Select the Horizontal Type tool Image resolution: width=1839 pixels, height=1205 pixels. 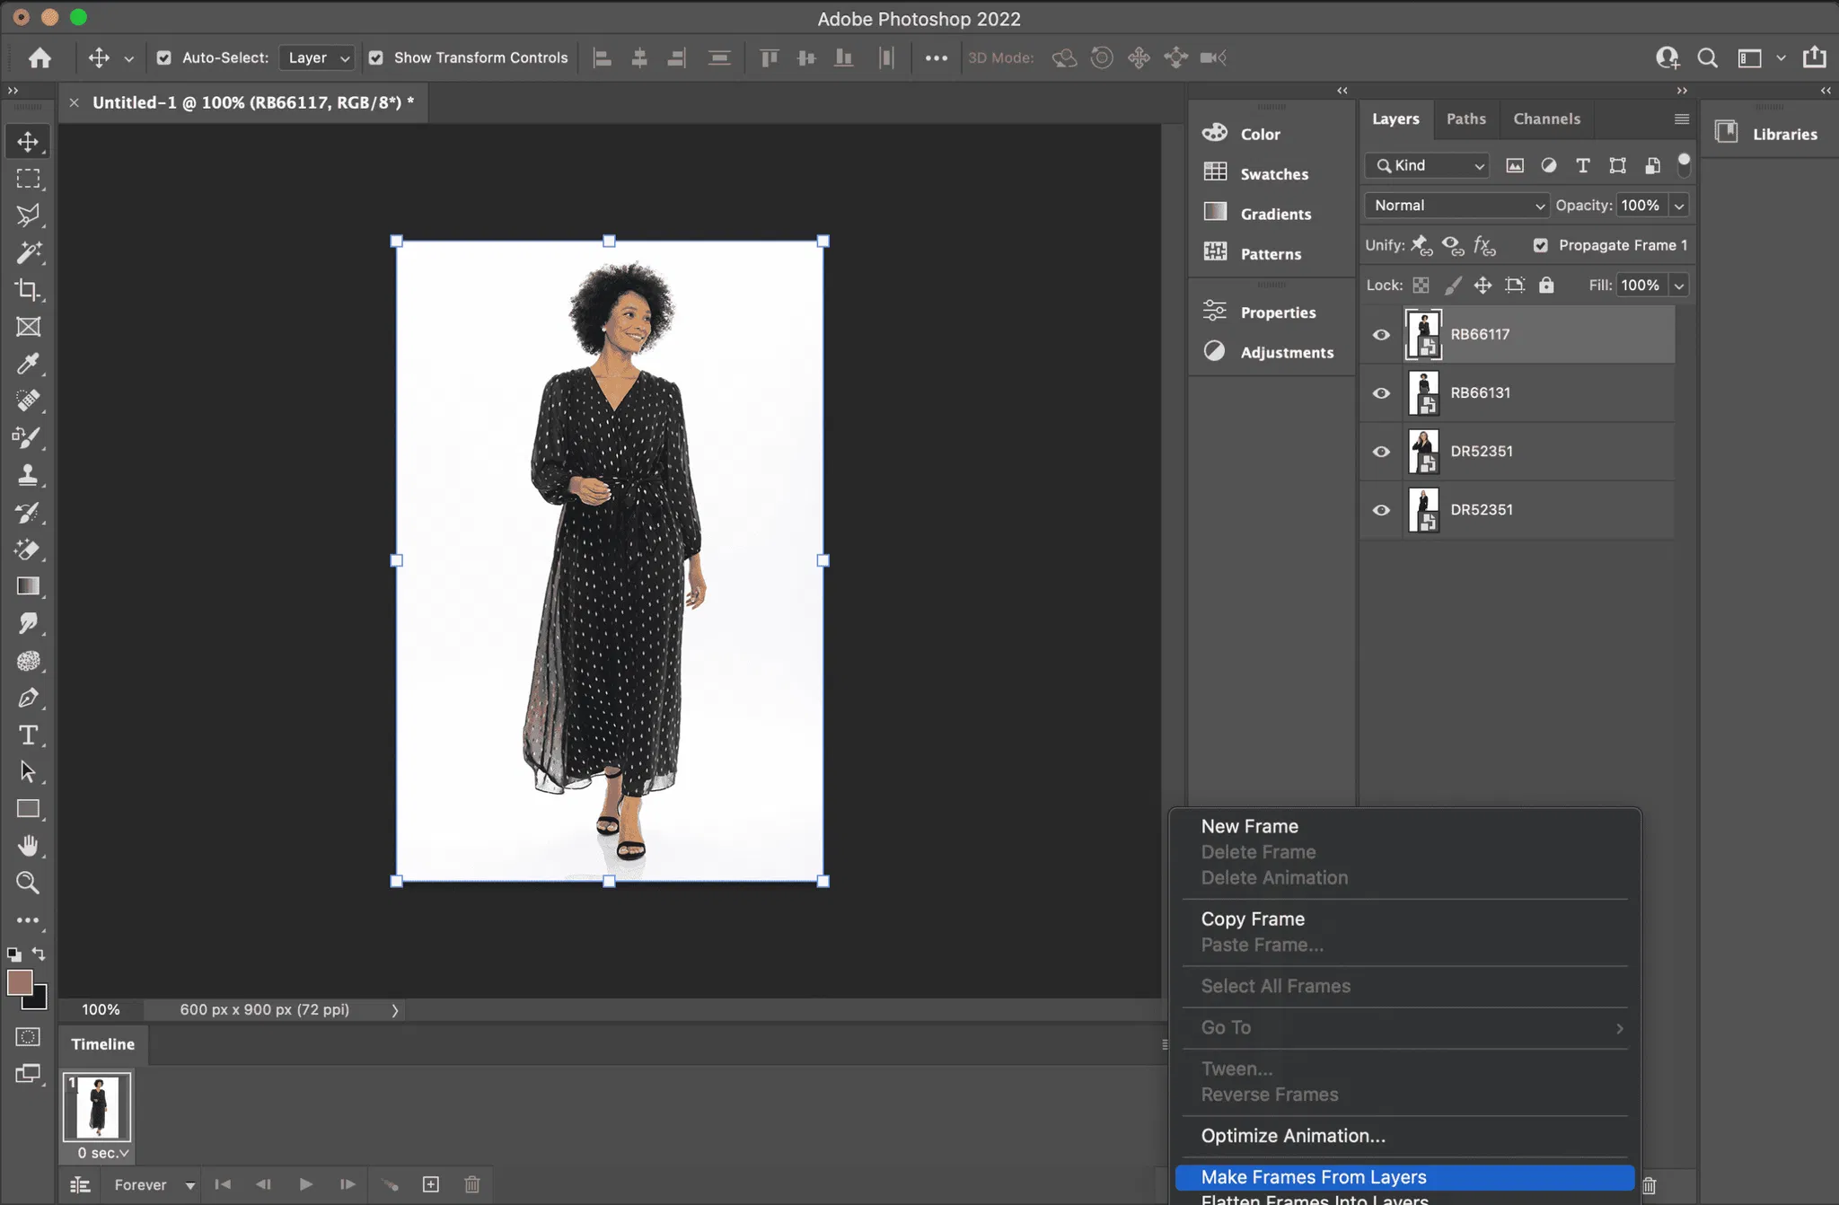[x=28, y=735]
